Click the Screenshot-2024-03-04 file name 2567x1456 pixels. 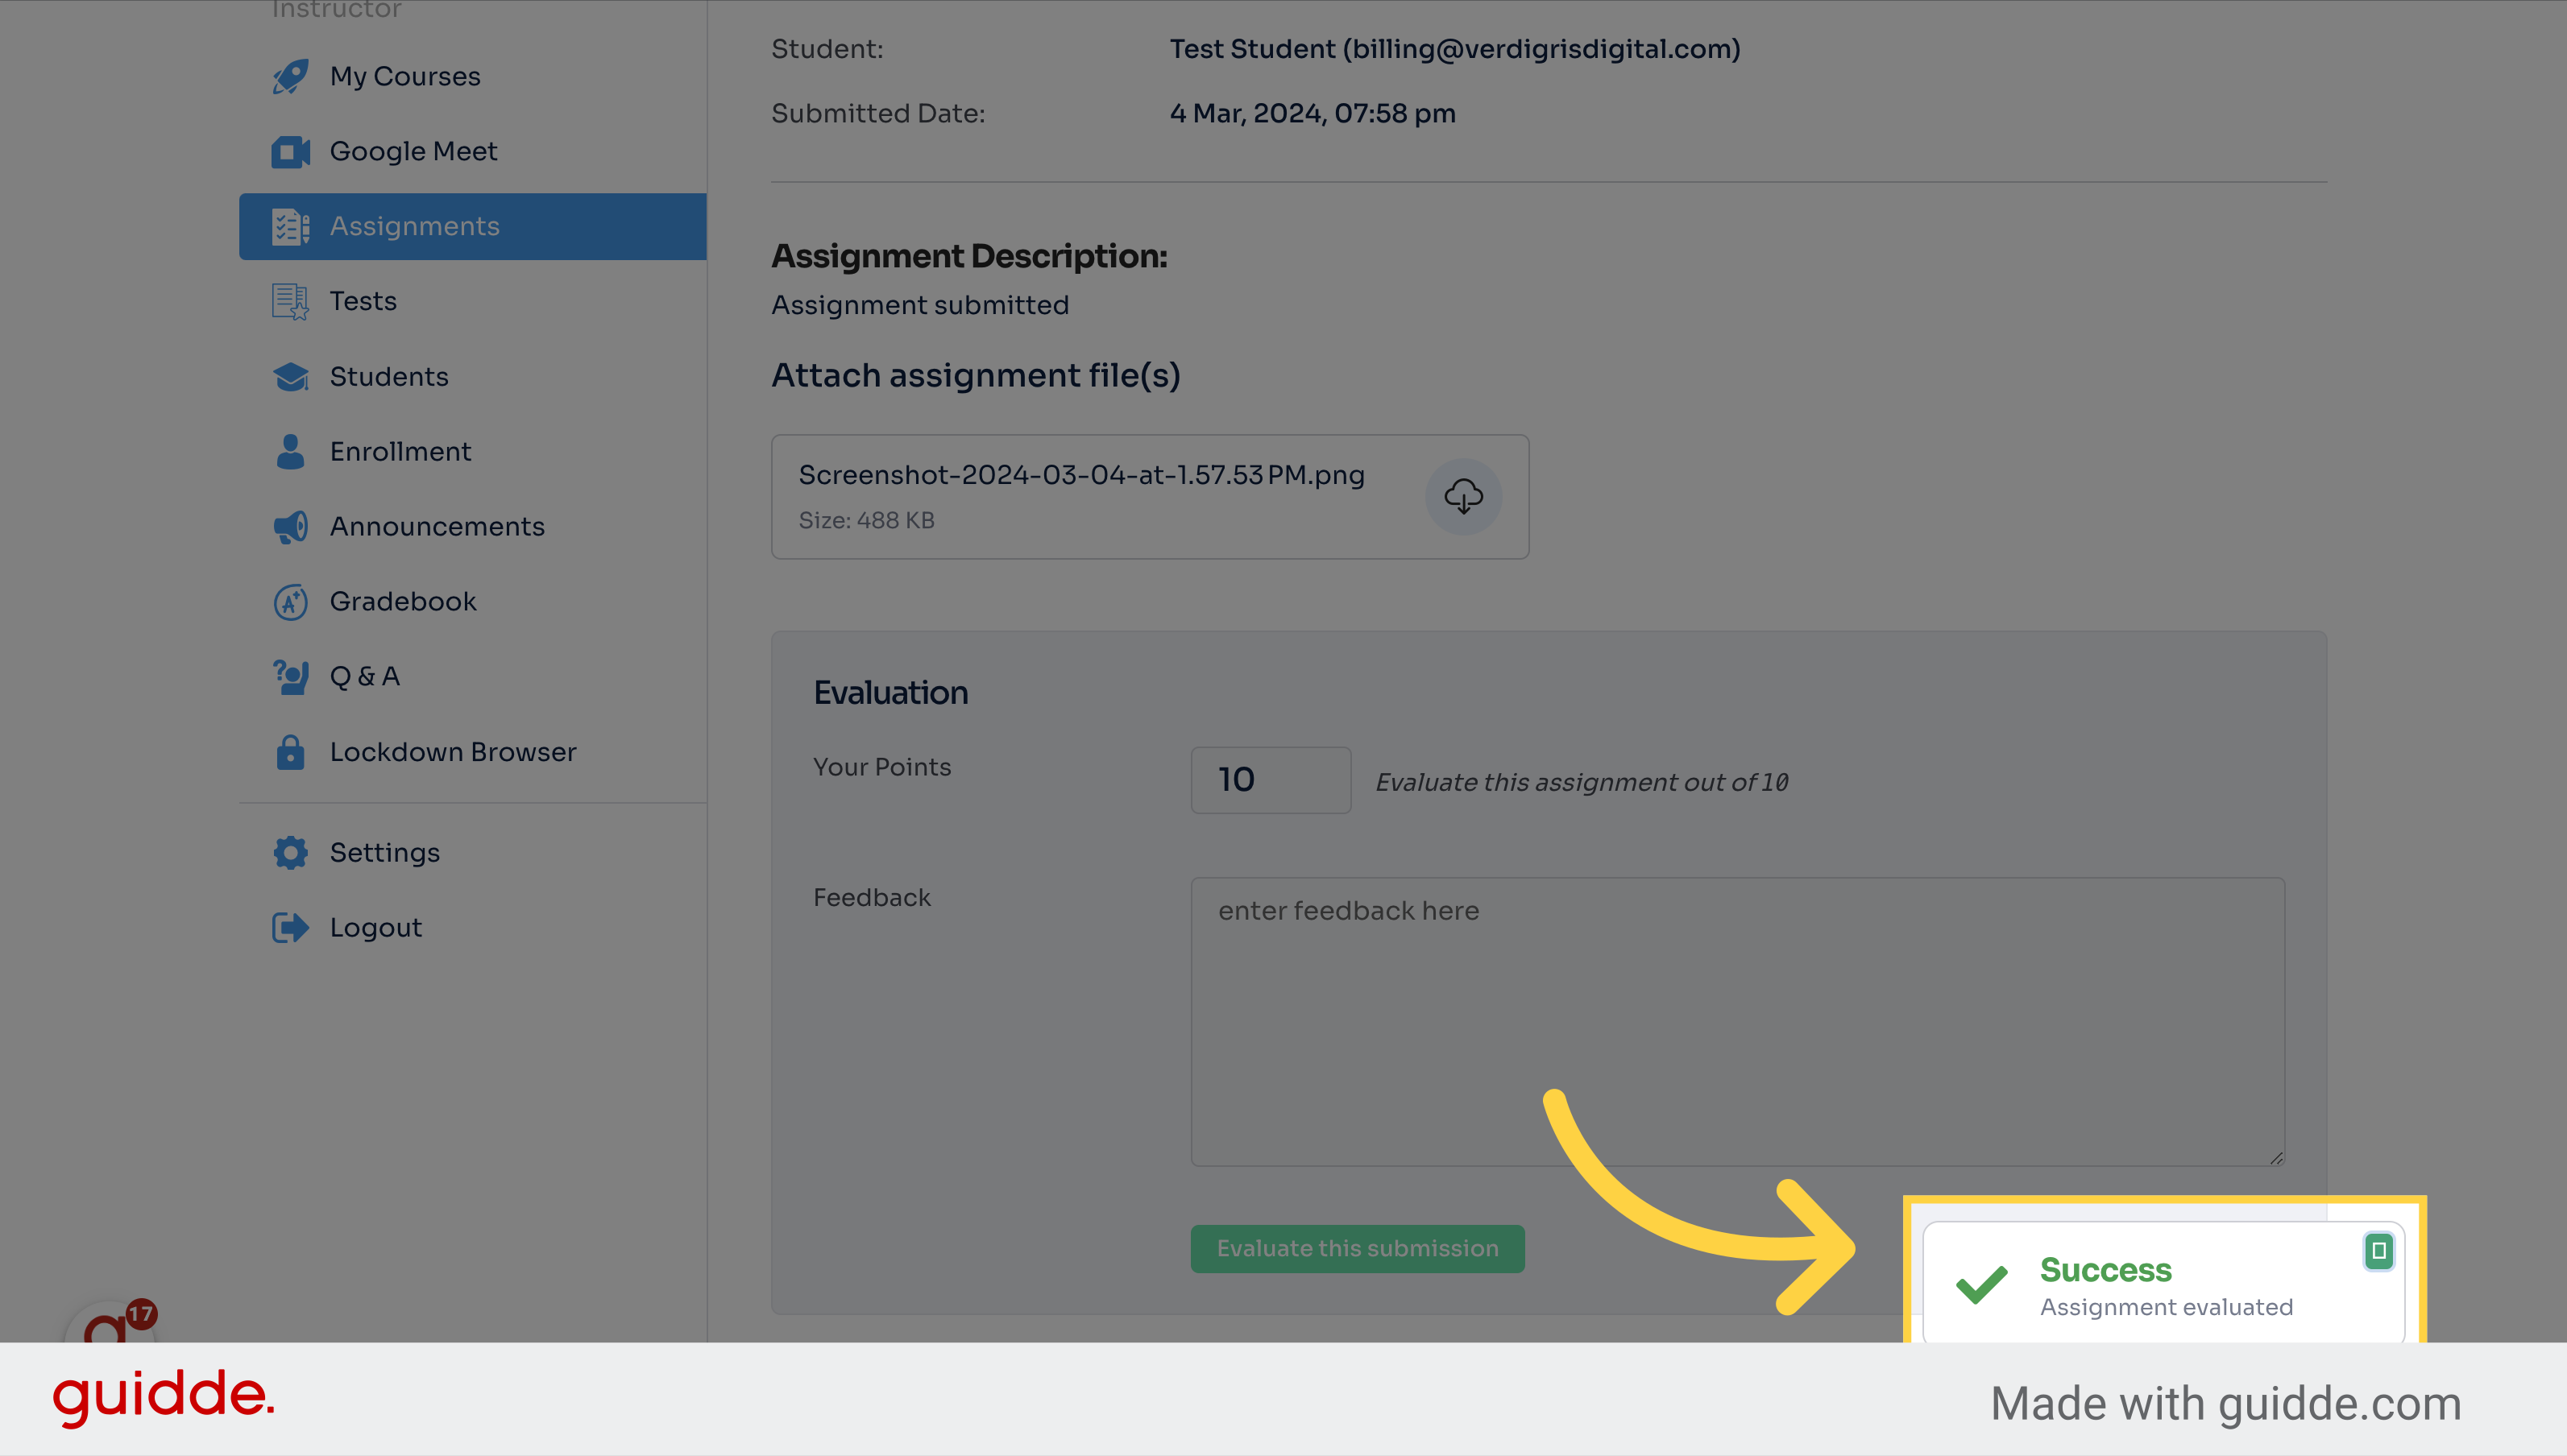point(1081,475)
